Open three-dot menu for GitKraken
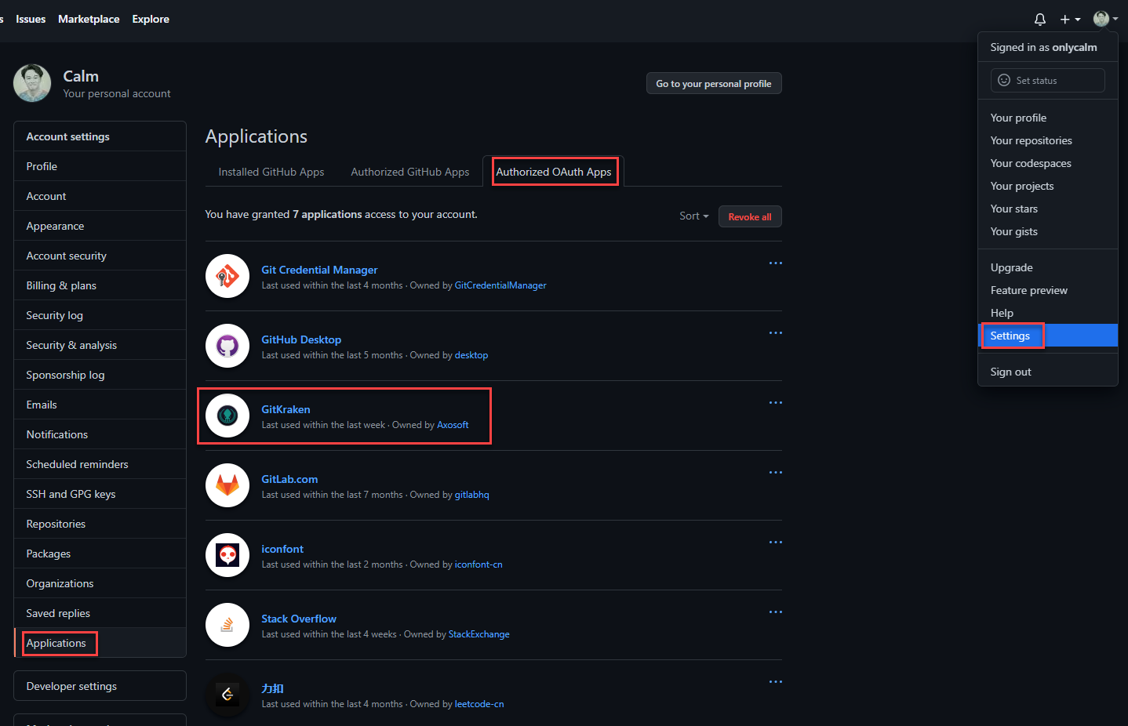The image size is (1128, 726). click(x=776, y=403)
